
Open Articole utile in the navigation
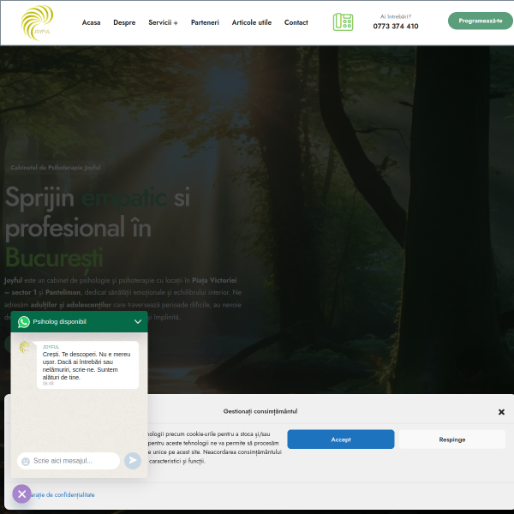251,22
